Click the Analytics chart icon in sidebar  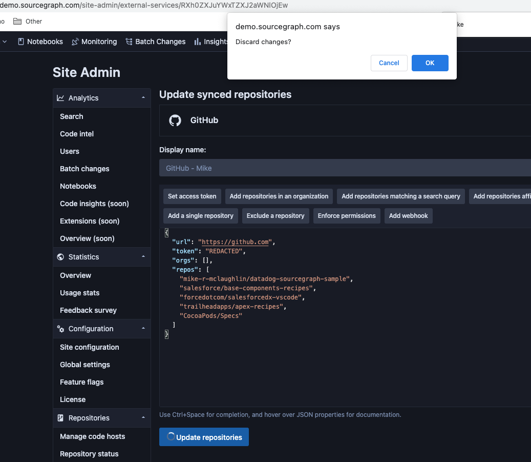pyautogui.click(x=60, y=98)
